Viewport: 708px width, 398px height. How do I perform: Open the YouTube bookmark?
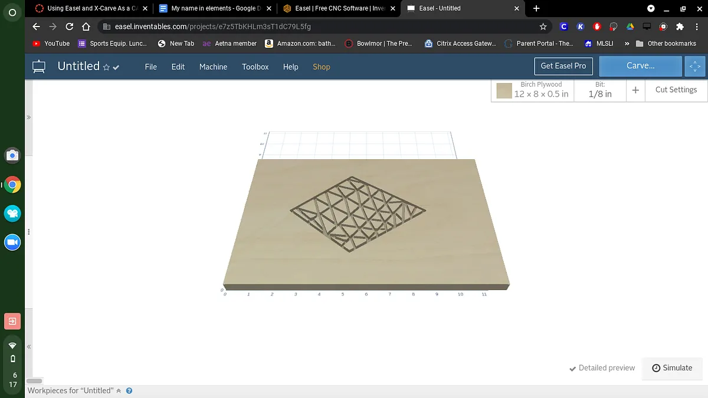[x=51, y=44]
